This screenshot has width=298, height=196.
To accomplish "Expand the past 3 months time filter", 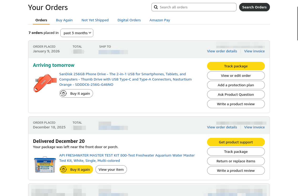I will tap(77, 33).
